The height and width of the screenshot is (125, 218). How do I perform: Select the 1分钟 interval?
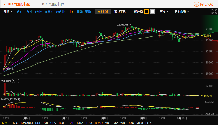click(x=28, y=12)
